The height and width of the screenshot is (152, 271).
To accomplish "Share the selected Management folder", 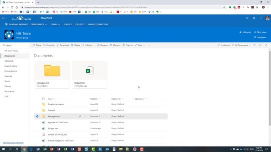I will pyautogui.click(x=37, y=45).
